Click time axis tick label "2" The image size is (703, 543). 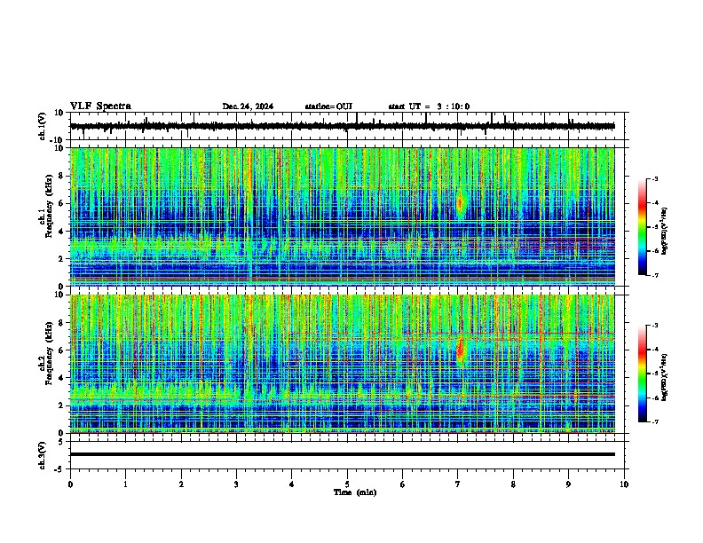(x=181, y=484)
